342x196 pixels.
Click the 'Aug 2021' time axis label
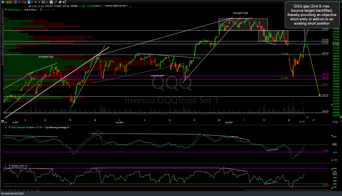point(120,122)
